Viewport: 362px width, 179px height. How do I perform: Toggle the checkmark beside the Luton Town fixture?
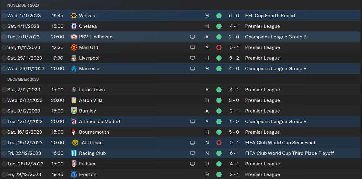point(4,90)
